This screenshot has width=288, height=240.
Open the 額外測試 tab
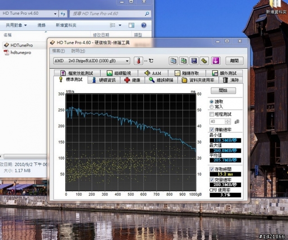[x=225, y=73]
